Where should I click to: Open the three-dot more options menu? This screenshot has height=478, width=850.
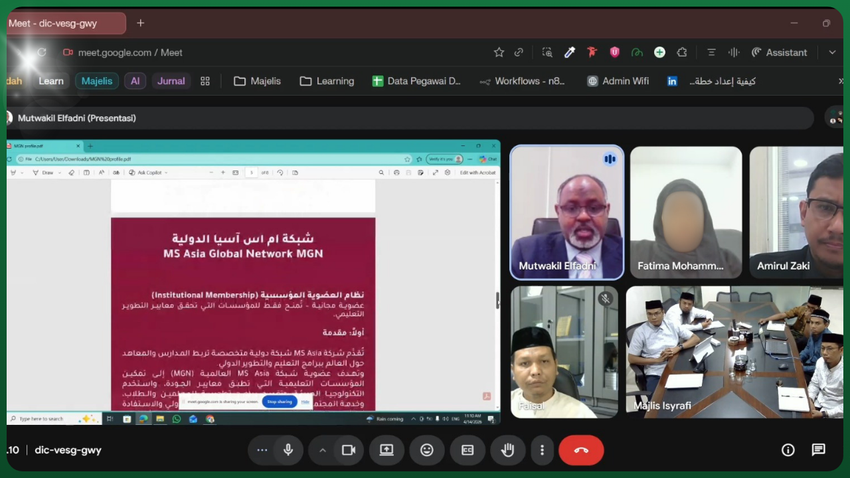click(542, 450)
